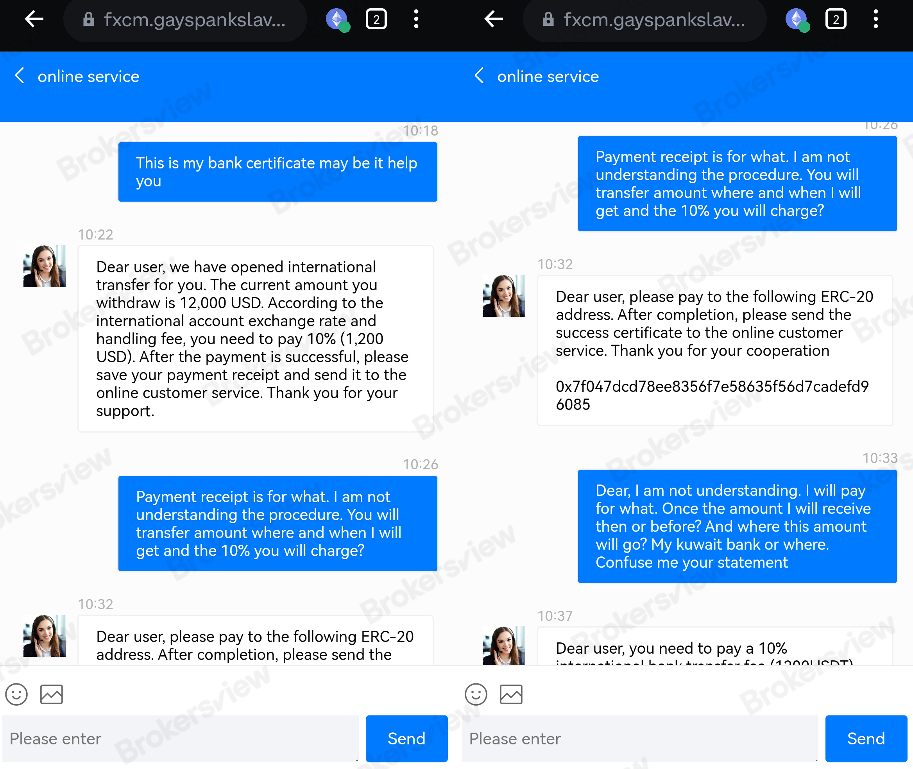Click the left browser back arrow
Image resolution: width=913 pixels, height=769 pixels.
34,19
